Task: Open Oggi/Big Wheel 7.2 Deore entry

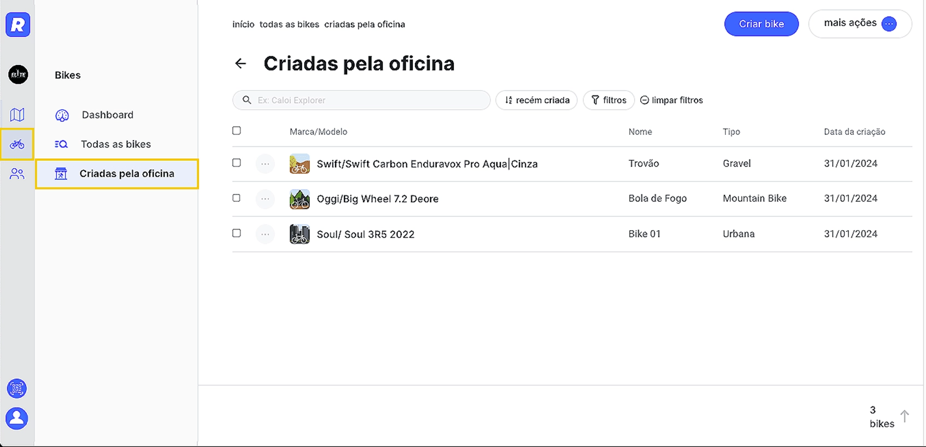Action: pos(378,199)
